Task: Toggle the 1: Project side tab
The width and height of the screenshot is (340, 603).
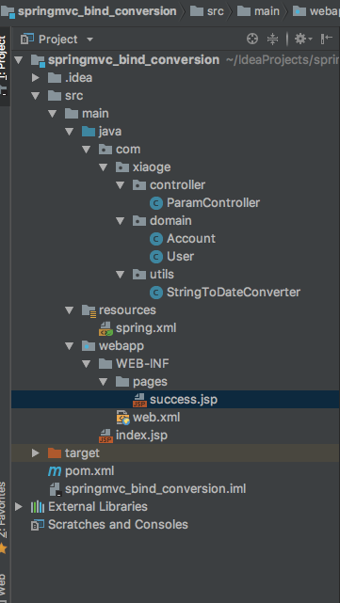Action: coord(4,61)
